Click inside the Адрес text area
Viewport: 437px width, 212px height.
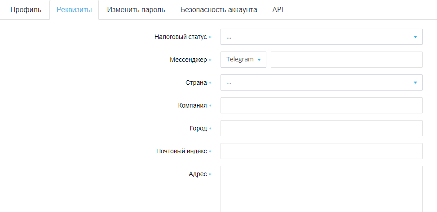click(321, 189)
